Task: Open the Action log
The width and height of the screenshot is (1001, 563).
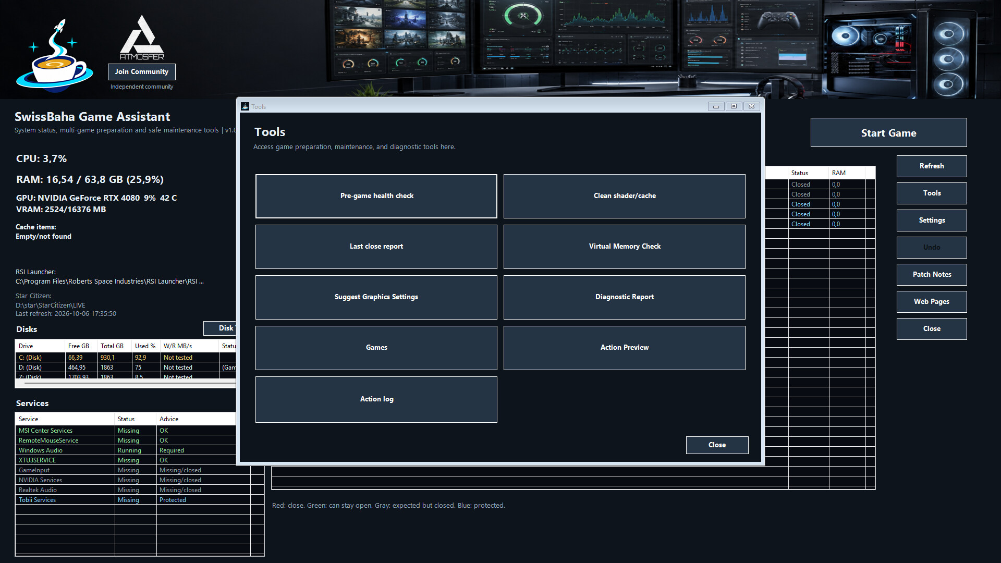Action: pyautogui.click(x=376, y=399)
